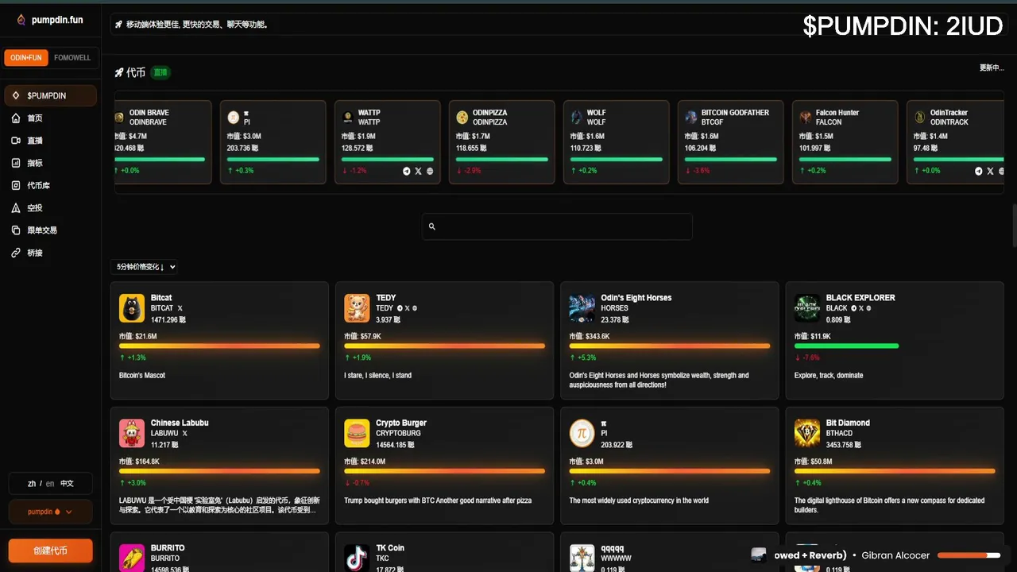
Task: Open WATTP Telegram link icon
Action: tap(407, 171)
